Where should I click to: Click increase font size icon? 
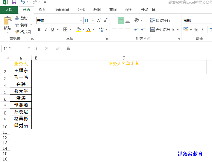pos(99,21)
